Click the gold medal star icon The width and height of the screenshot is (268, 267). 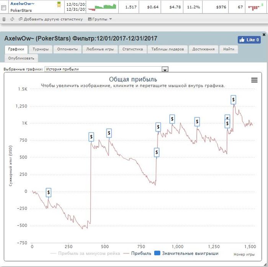click(59, 5)
